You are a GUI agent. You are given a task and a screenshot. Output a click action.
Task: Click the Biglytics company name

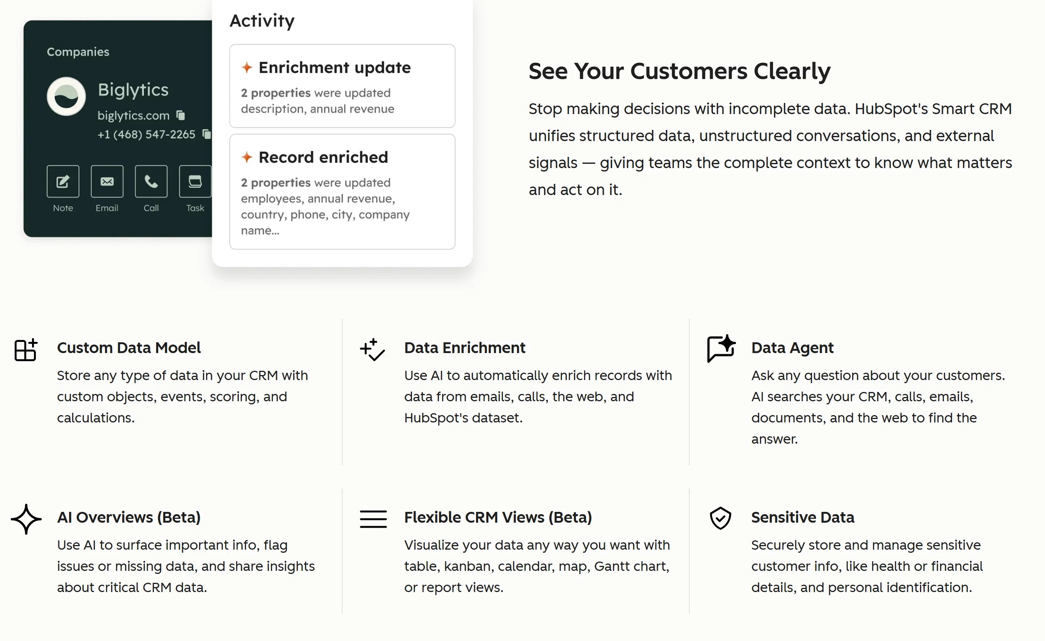click(x=133, y=90)
